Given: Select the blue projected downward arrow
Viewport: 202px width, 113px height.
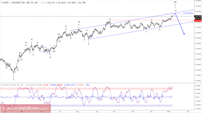Looking at the screenshot, I should pos(180,24).
